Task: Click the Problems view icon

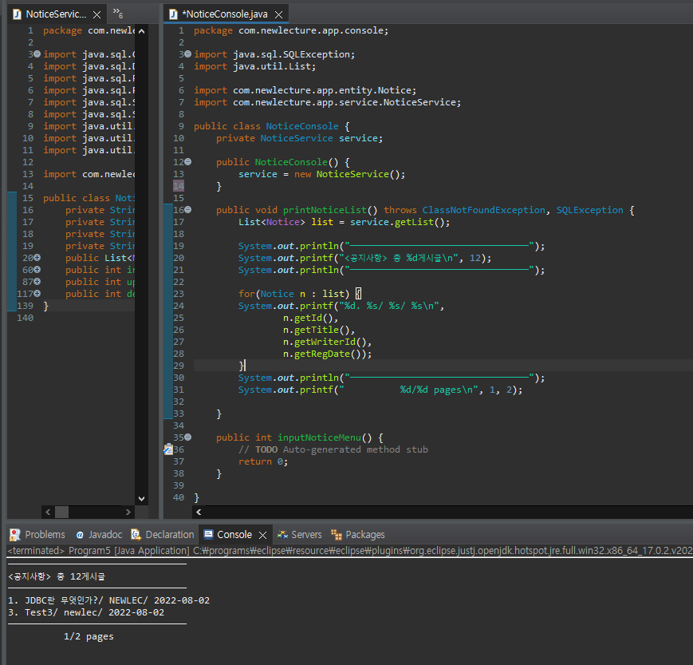Action: pos(15,534)
